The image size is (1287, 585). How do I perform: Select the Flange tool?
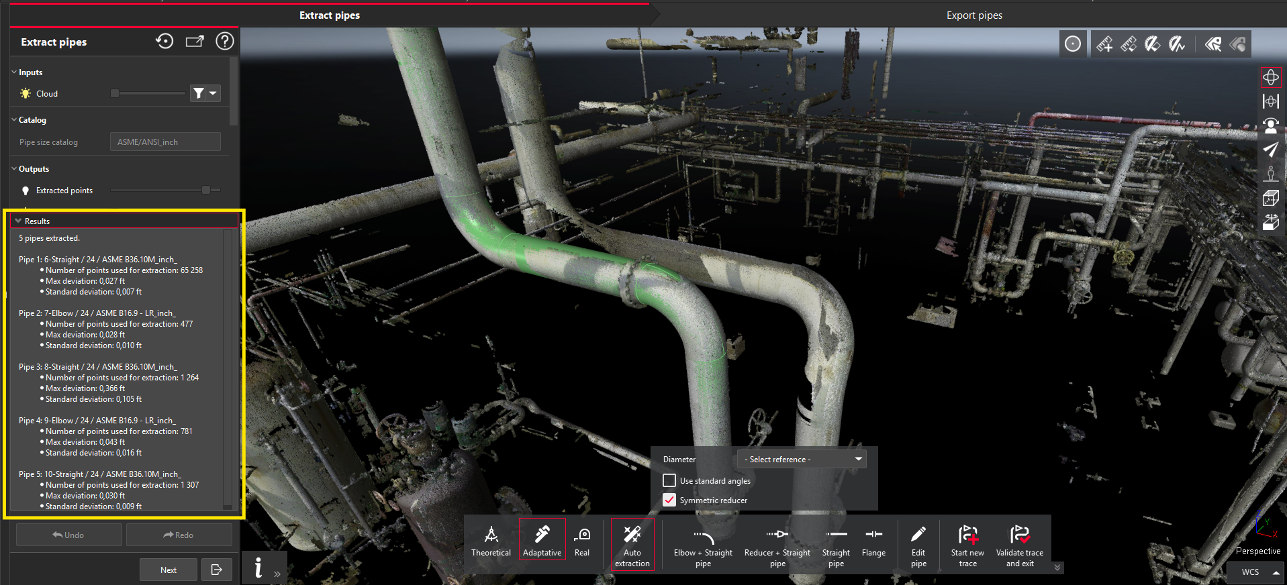click(873, 541)
